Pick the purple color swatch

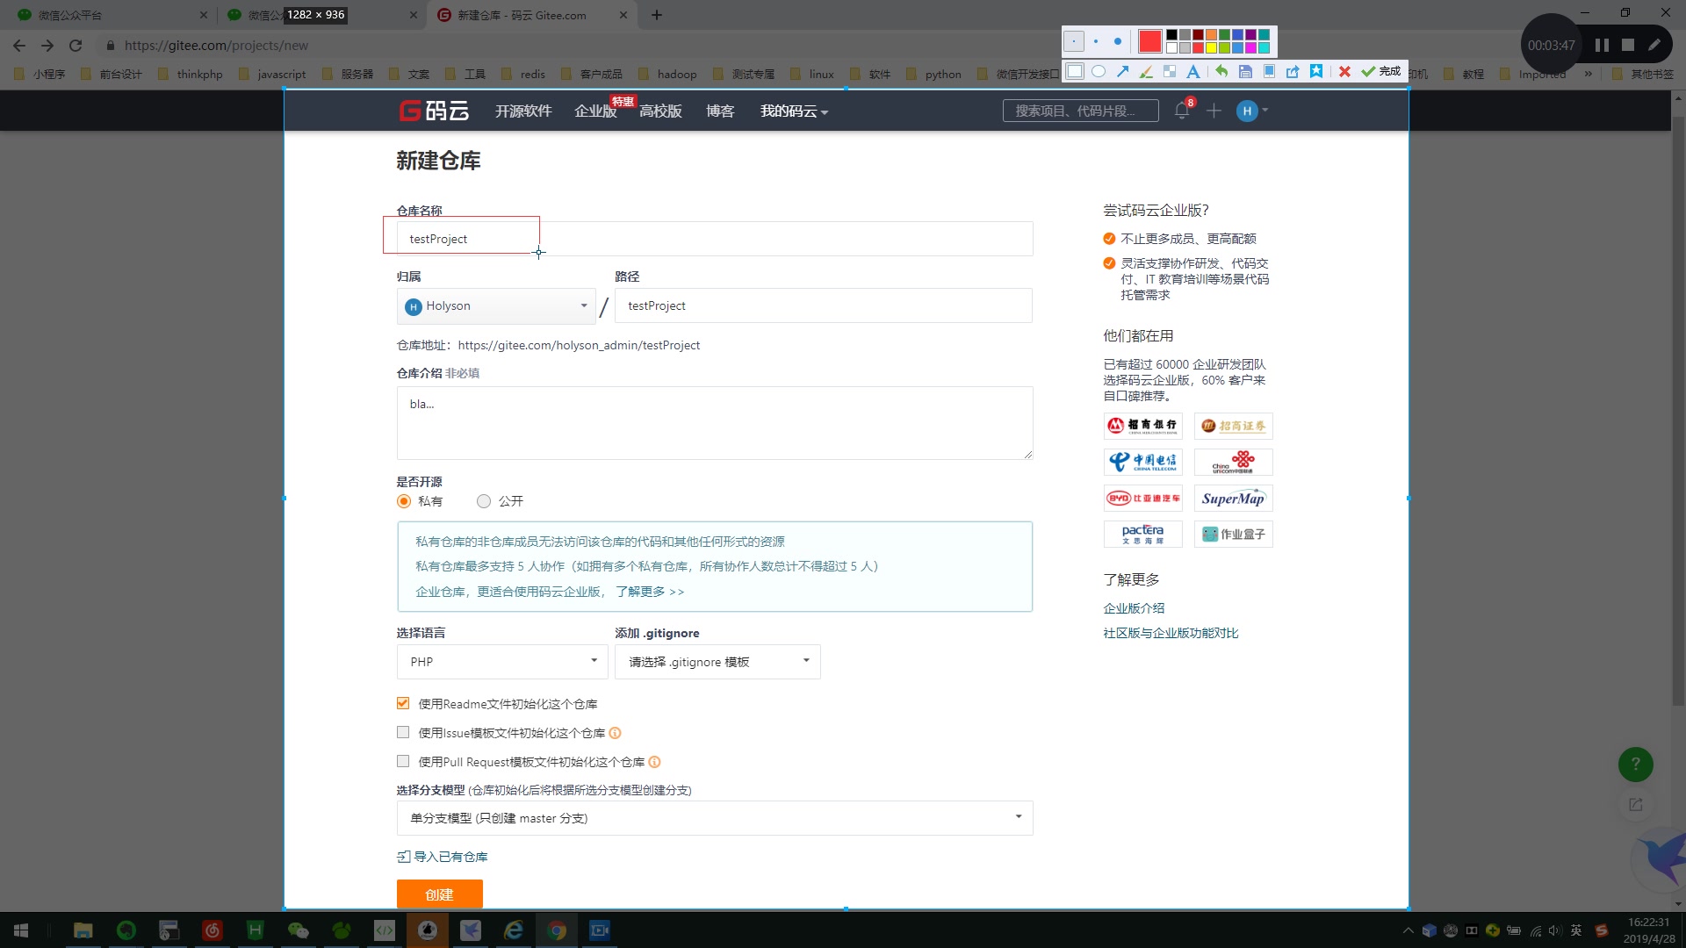(x=1250, y=35)
